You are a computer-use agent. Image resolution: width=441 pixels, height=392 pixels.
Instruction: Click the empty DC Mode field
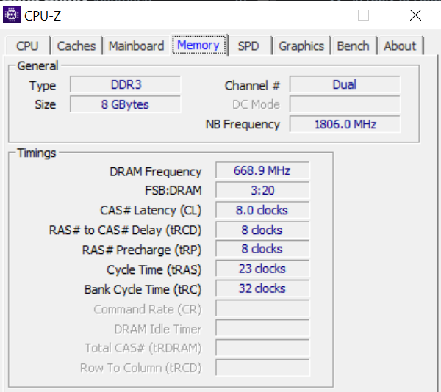(345, 104)
